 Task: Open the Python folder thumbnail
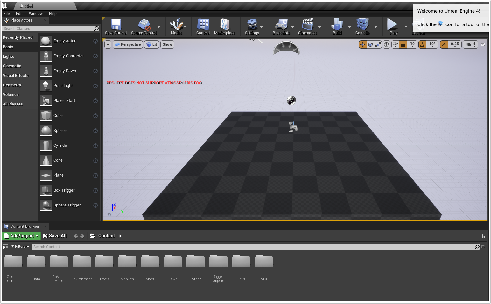click(196, 261)
